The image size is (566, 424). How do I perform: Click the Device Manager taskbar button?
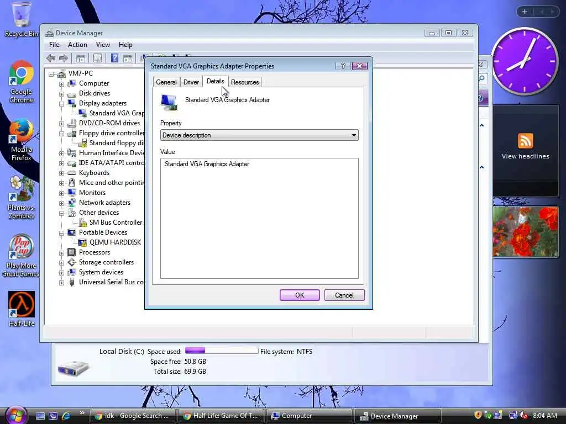pyautogui.click(x=397, y=416)
